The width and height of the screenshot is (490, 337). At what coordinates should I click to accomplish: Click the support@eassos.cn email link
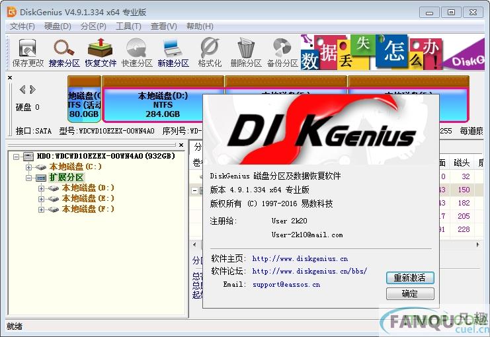(286, 285)
